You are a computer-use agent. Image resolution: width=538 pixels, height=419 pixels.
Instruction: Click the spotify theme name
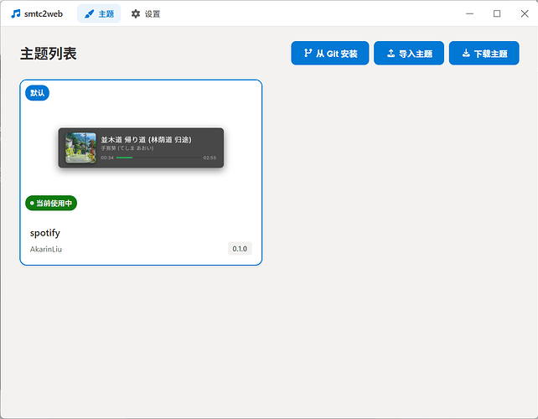point(45,233)
